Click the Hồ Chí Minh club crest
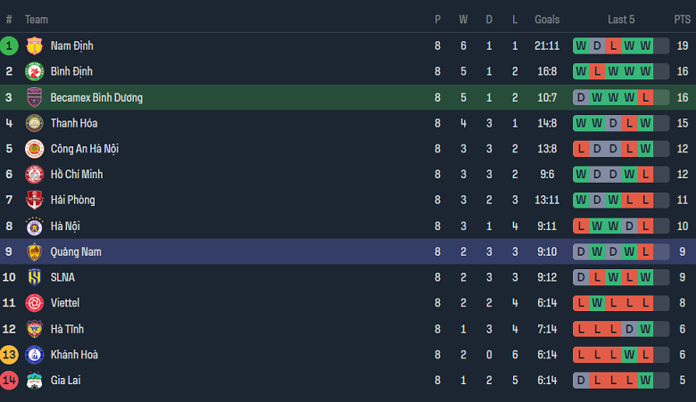Image resolution: width=696 pixels, height=402 pixels. coord(35,175)
